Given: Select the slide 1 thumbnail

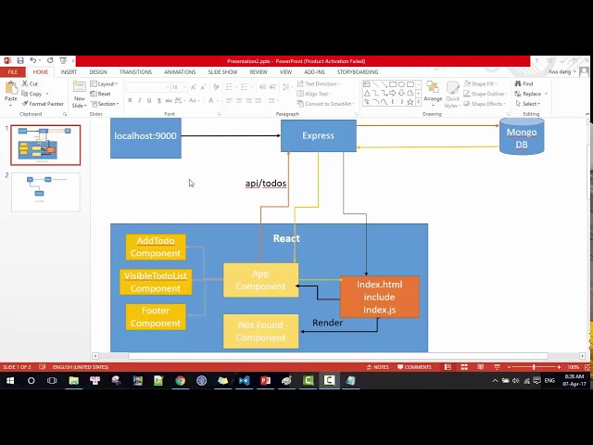Looking at the screenshot, I should tap(45, 146).
